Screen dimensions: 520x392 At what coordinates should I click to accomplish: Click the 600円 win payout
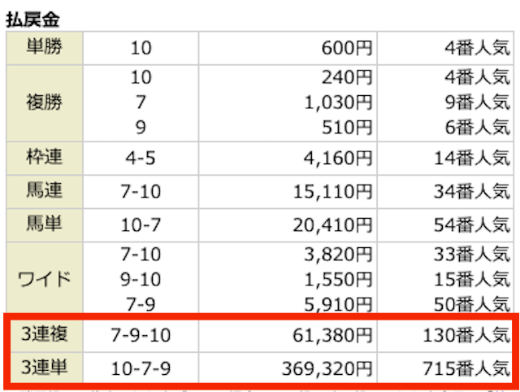tap(347, 48)
